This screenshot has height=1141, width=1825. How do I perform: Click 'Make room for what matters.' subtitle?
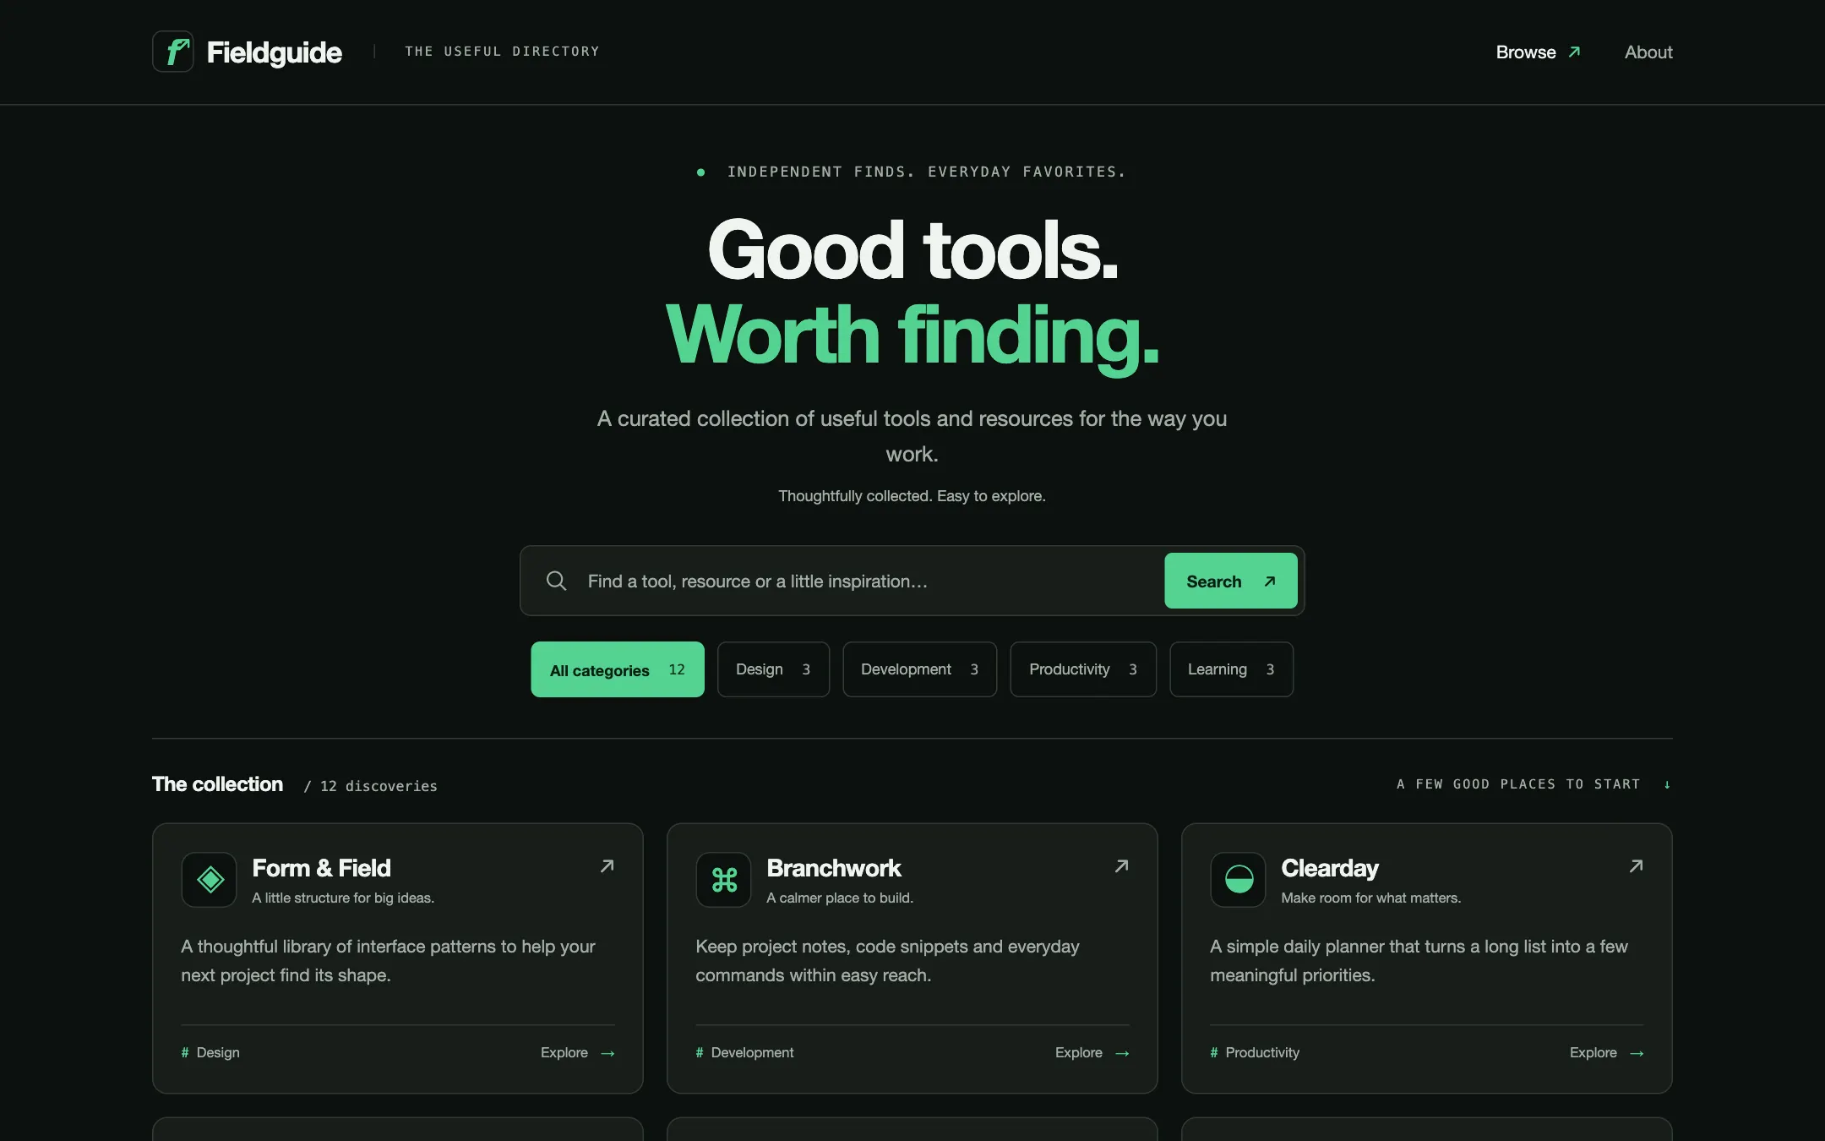1370,898
